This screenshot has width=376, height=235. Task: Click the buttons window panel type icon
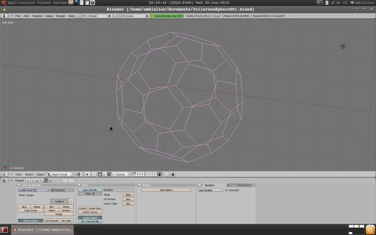[4, 180]
